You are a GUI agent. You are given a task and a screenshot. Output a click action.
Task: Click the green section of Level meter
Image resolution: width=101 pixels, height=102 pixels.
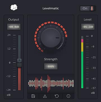[82, 70]
